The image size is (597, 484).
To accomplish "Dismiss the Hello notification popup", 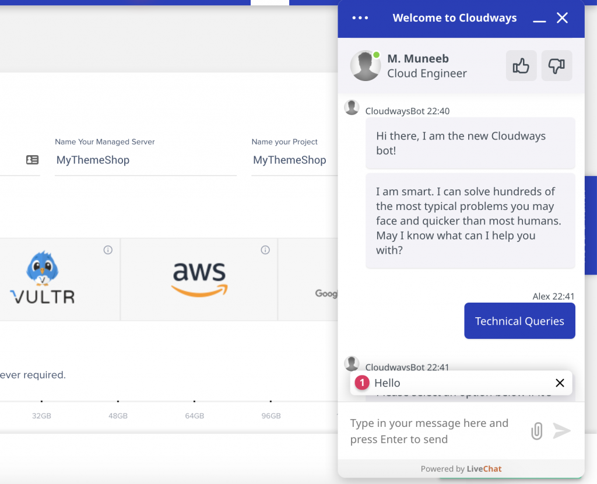I will click(560, 383).
